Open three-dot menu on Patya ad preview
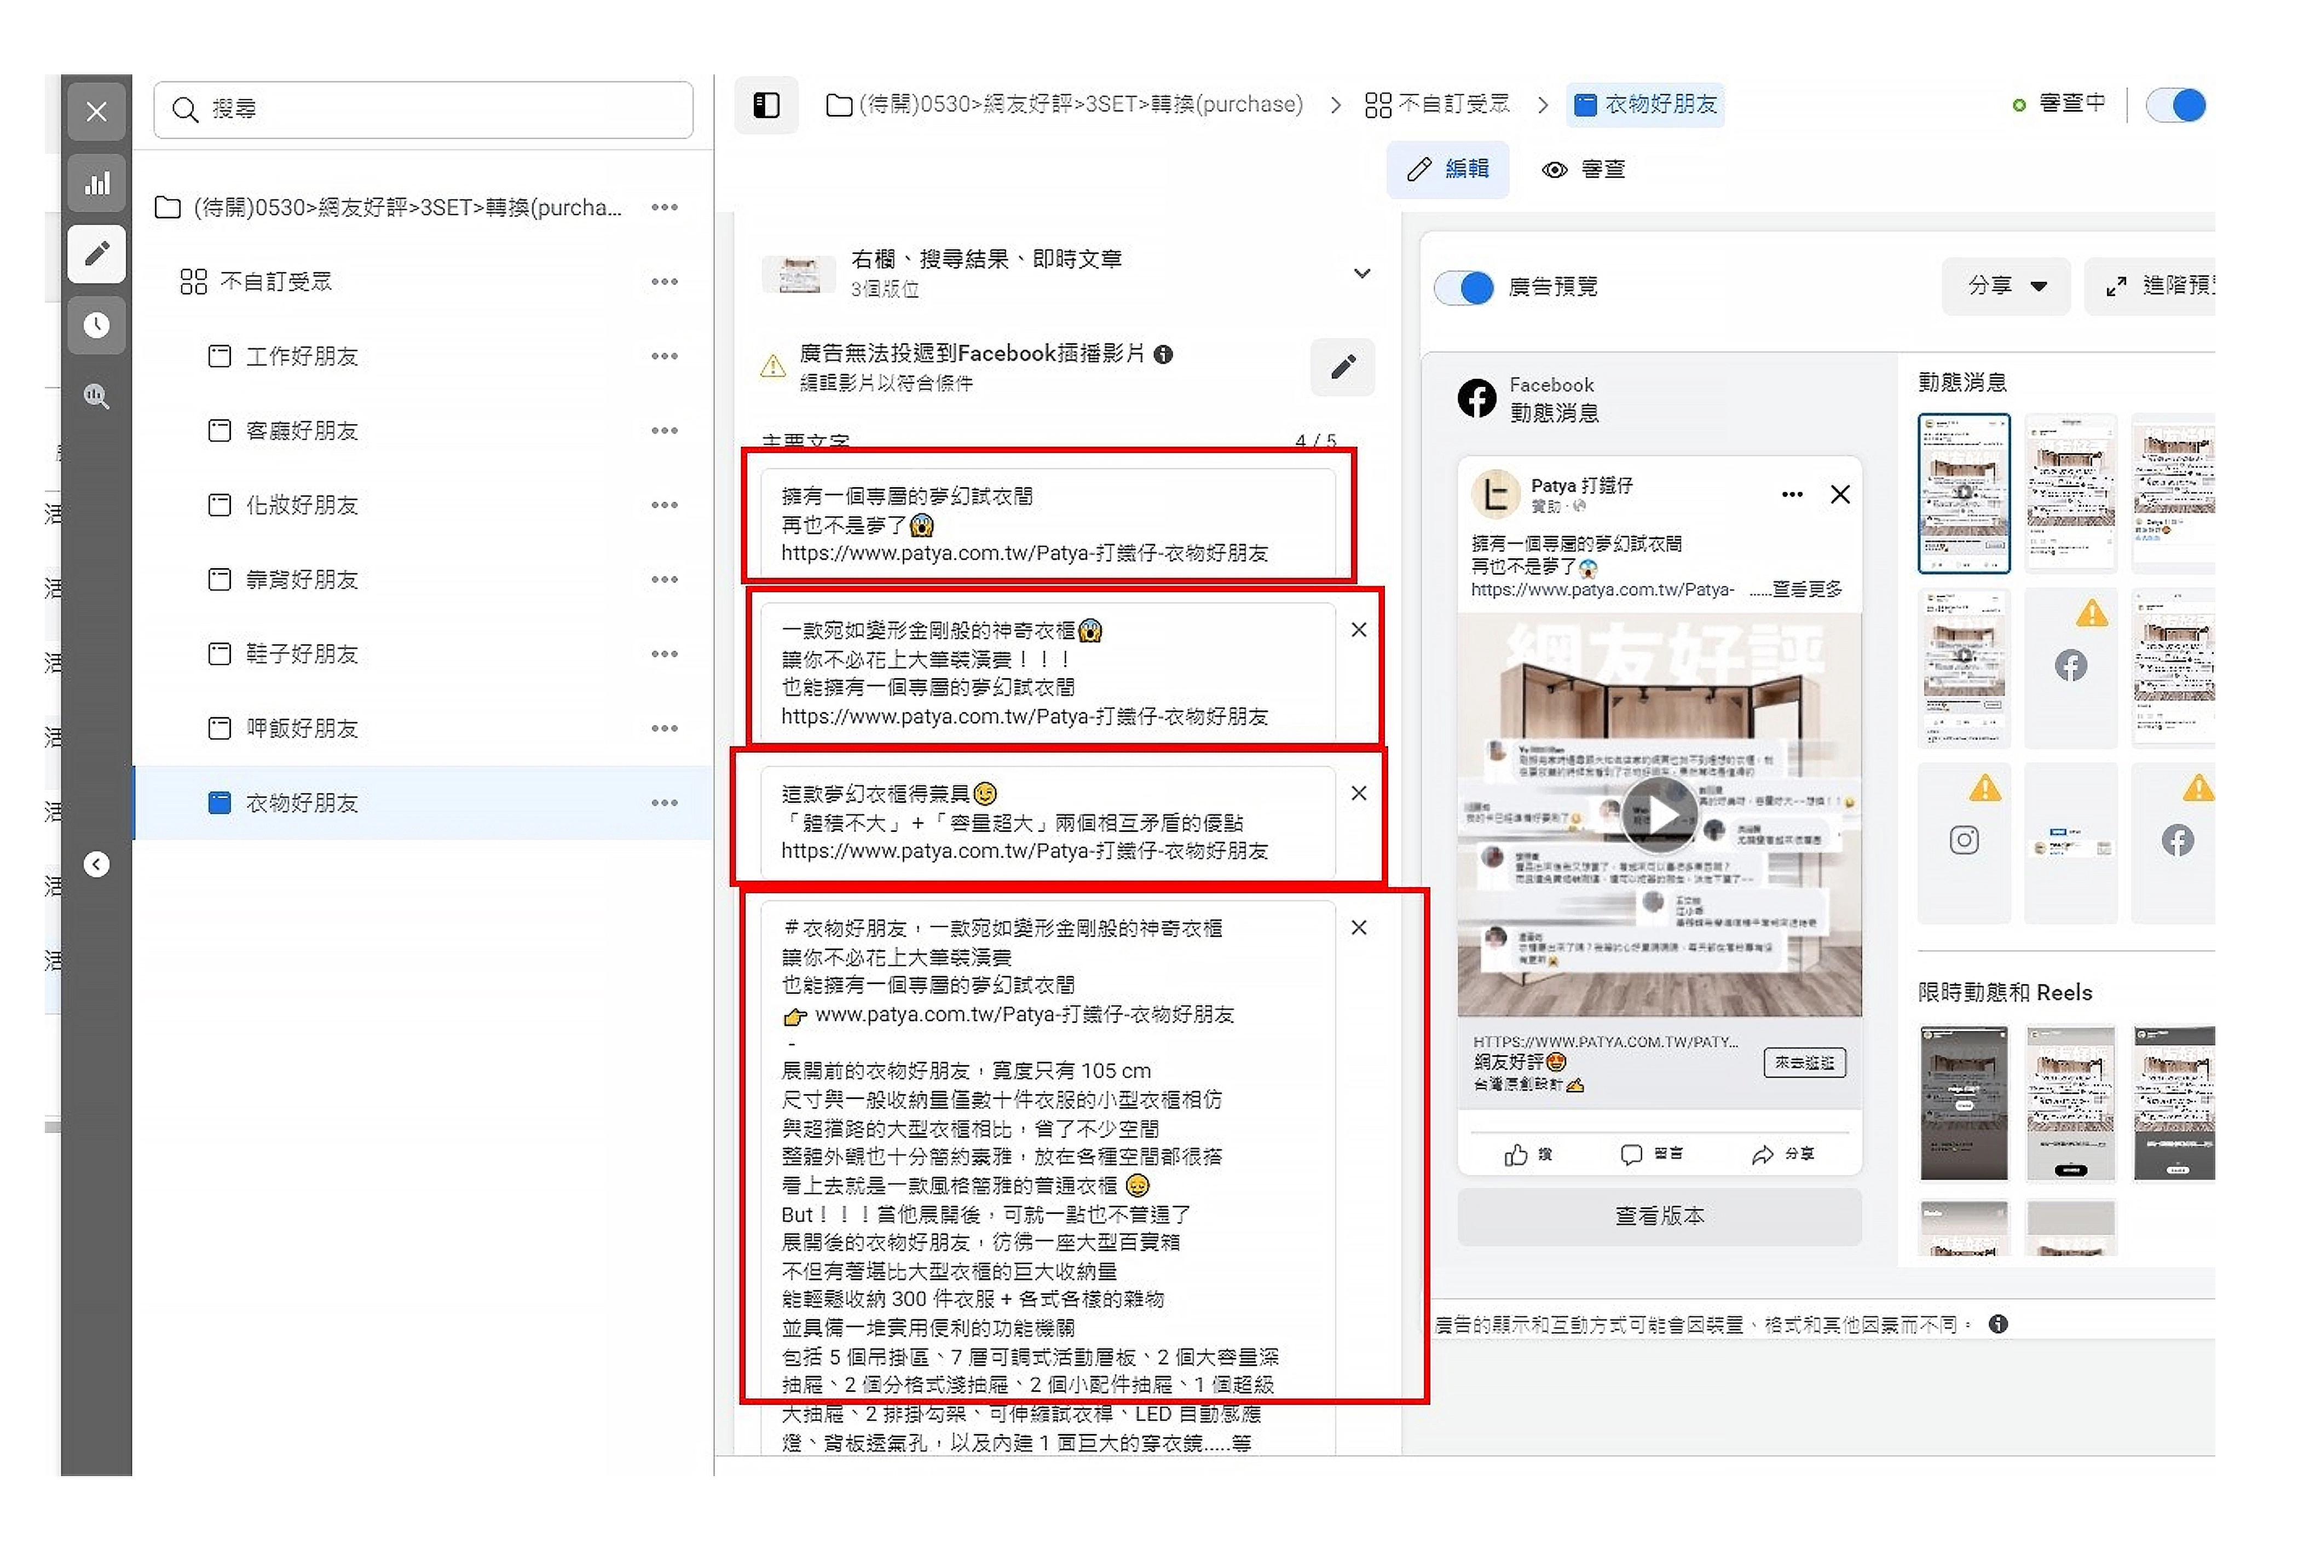Screen dimensions: 2321x1550 [x=1791, y=494]
